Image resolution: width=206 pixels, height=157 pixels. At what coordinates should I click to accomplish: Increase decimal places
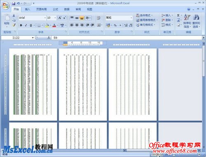[x=126, y=25]
